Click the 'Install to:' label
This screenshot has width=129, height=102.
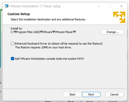click(16, 28)
